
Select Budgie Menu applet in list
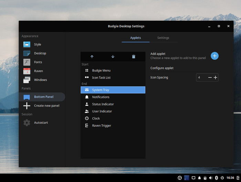point(101,71)
